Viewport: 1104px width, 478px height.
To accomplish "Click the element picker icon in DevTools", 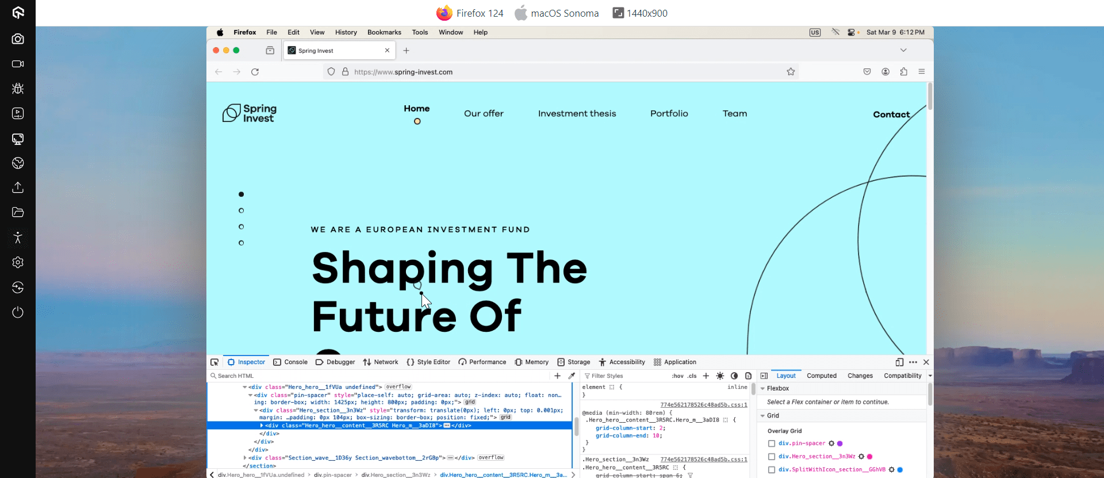I will [x=214, y=362].
